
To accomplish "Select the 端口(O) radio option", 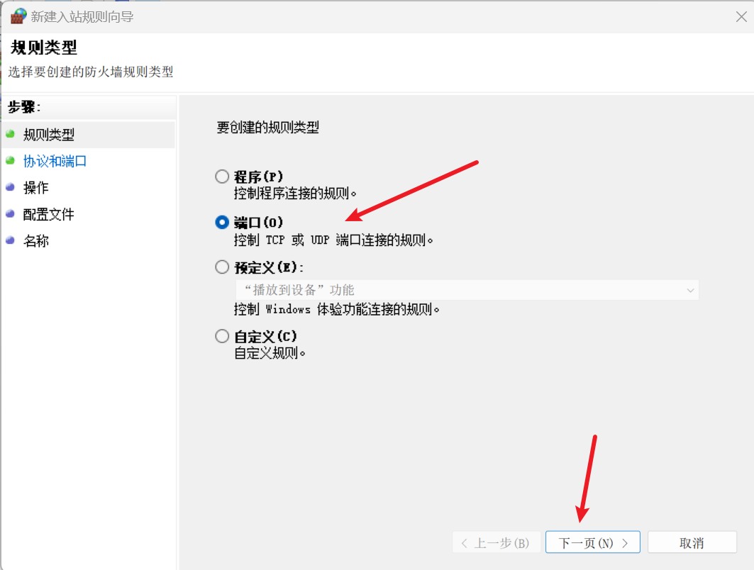I will click(x=222, y=222).
